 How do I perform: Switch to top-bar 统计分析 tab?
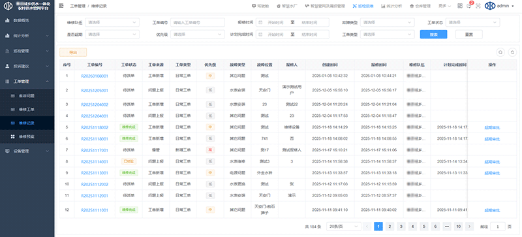point(392,6)
